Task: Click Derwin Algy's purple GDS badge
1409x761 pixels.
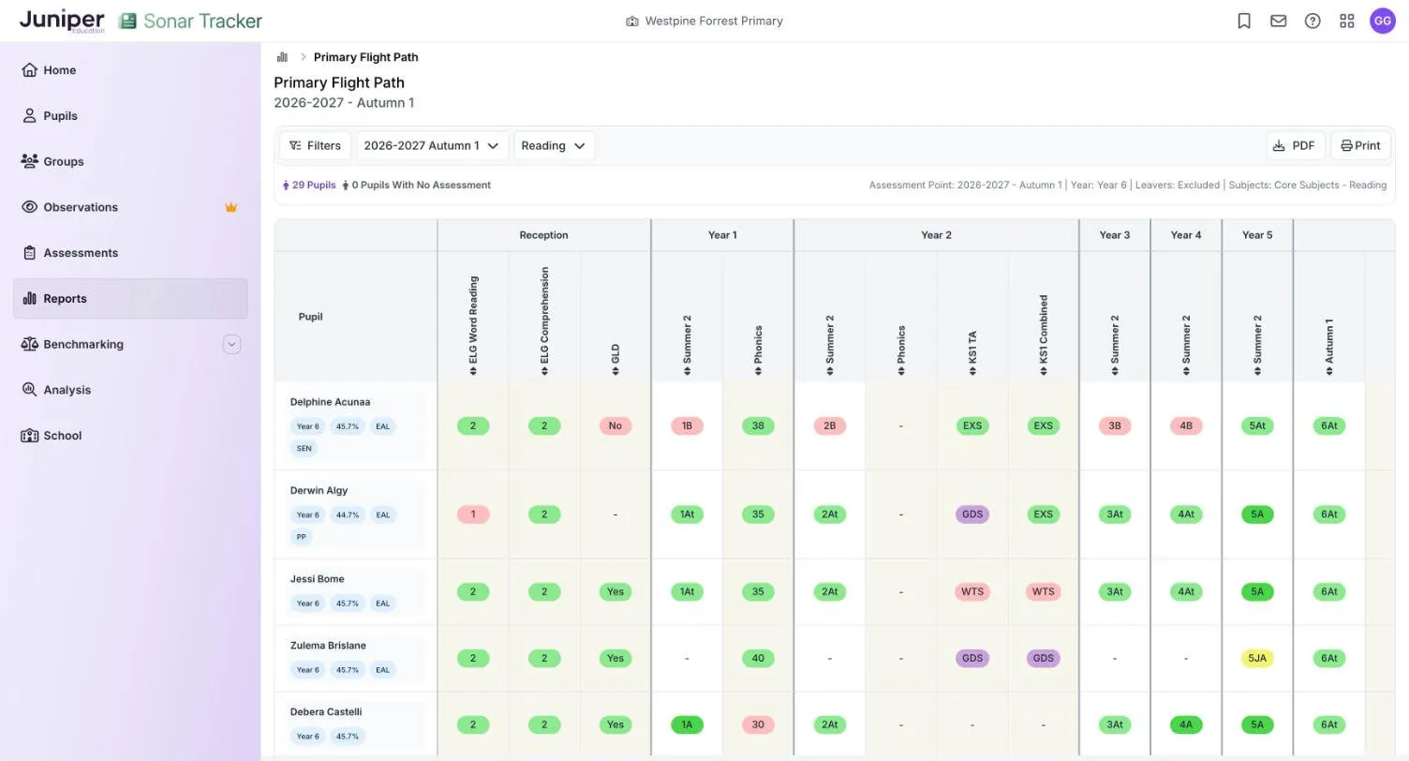Action: click(x=972, y=515)
